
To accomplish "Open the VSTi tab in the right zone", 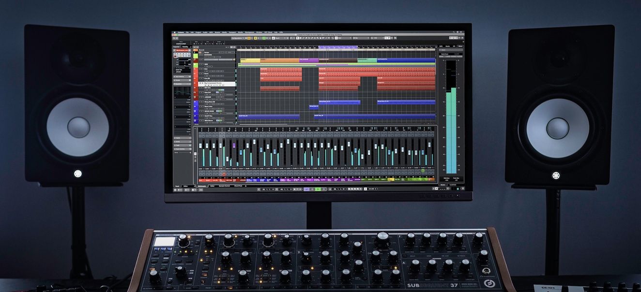I will tap(441, 46).
